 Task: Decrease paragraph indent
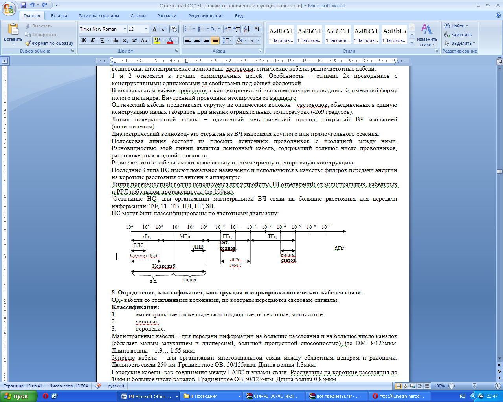[228, 29]
